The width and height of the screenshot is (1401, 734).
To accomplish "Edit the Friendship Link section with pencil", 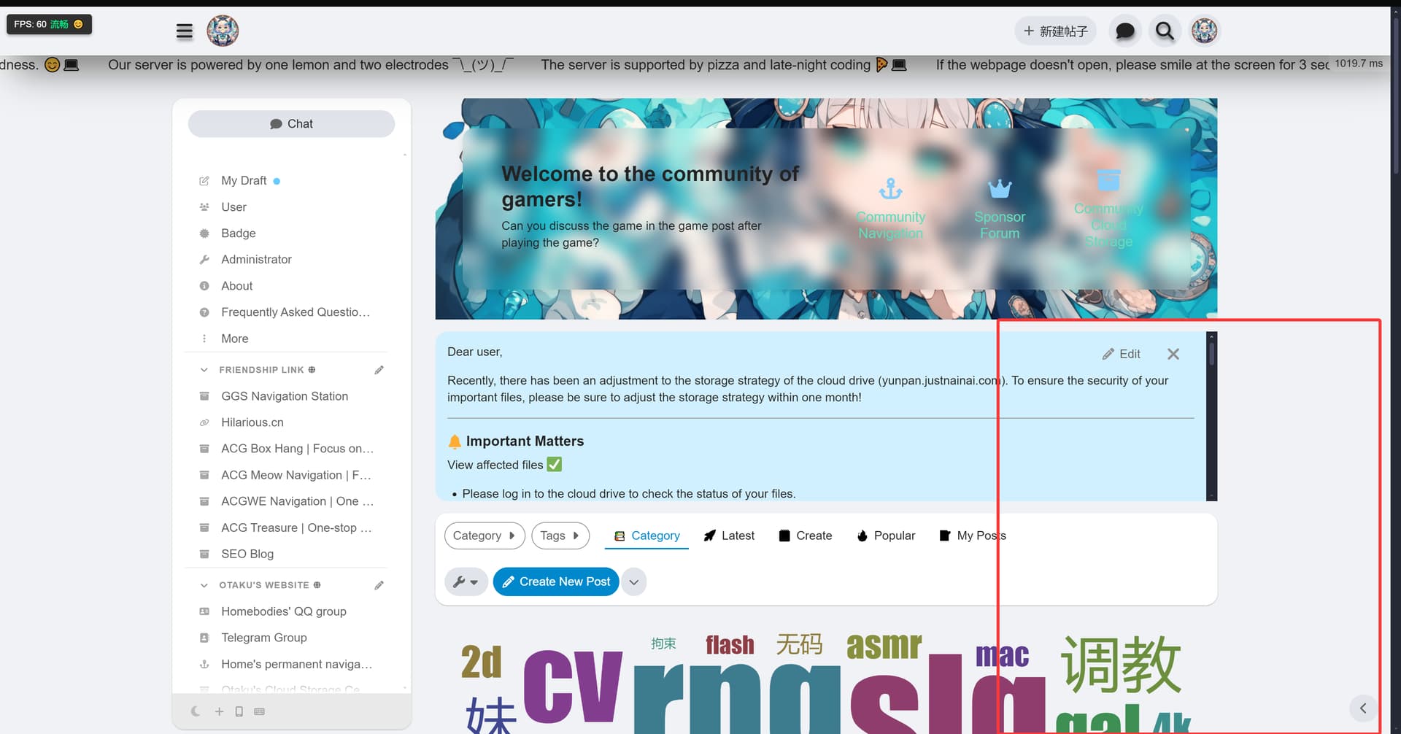I will pyautogui.click(x=379, y=370).
